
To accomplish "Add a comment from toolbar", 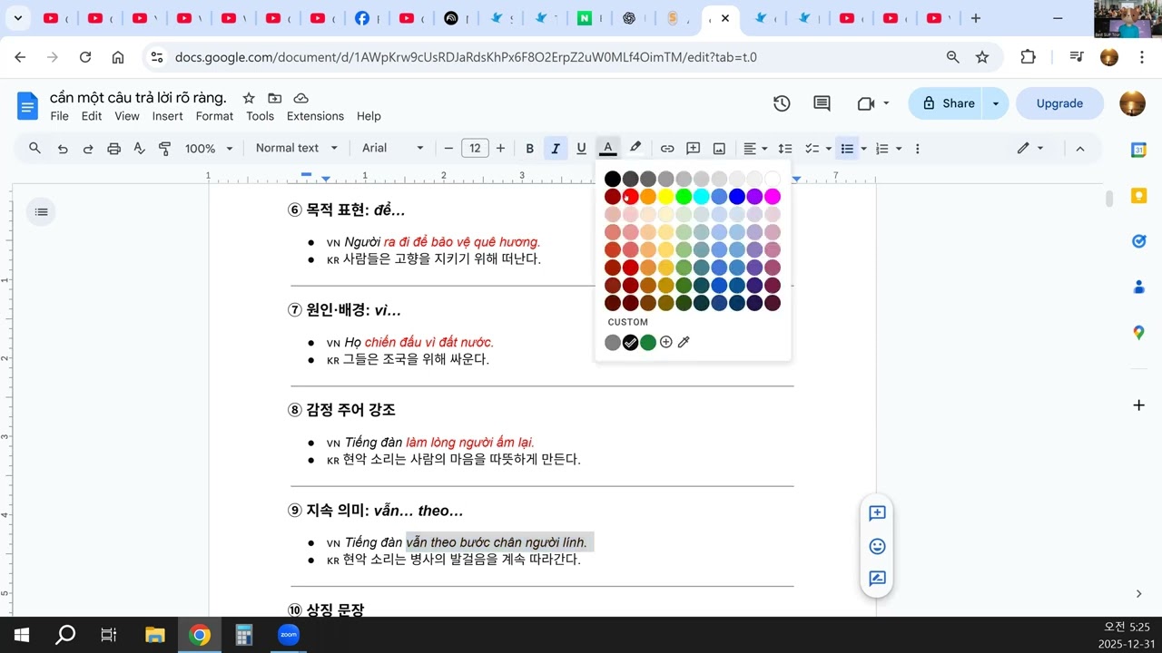I will (x=694, y=149).
